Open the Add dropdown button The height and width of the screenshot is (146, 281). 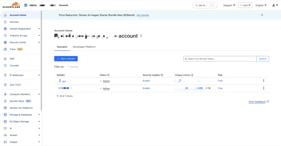point(245,5)
